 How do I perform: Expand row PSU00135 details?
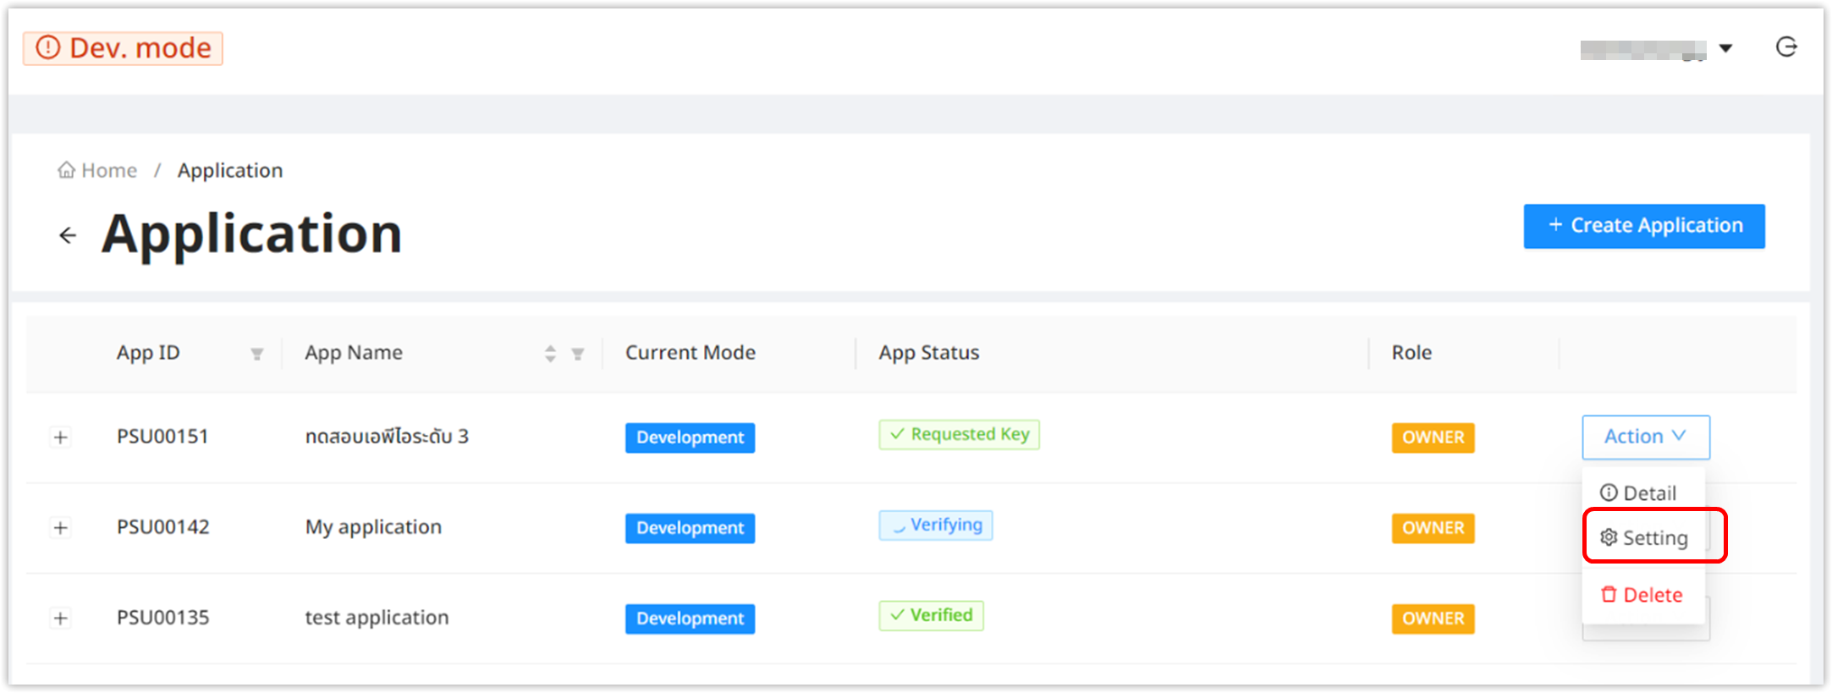tap(60, 619)
